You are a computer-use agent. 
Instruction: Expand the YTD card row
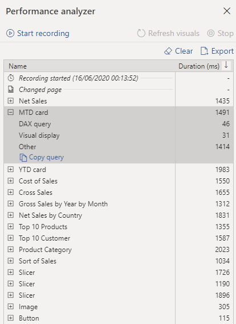(10, 170)
